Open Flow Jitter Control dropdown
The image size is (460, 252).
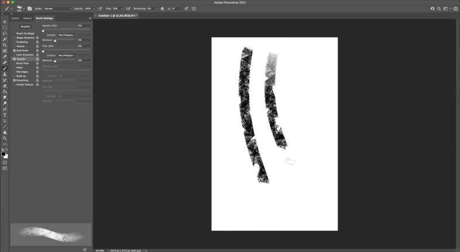click(67, 55)
